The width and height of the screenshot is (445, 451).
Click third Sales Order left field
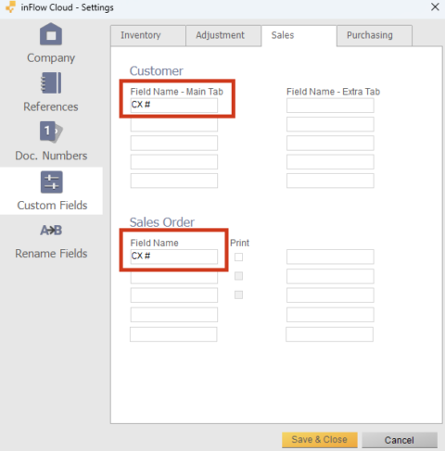[174, 295]
